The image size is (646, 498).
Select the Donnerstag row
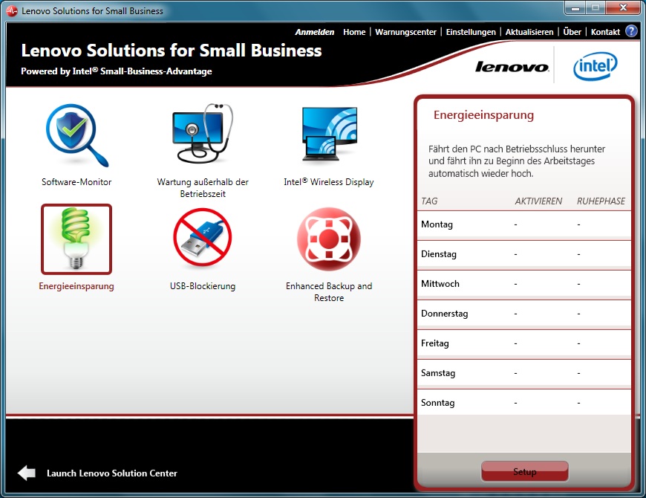click(524, 314)
